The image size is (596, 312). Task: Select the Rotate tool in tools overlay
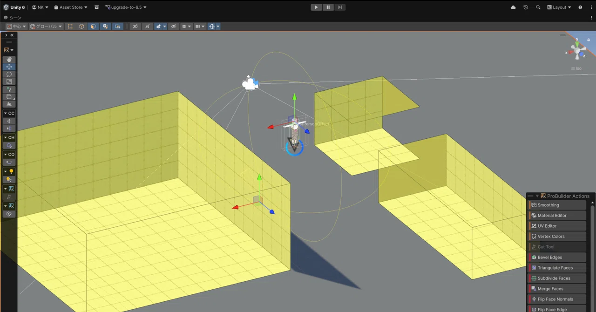[9, 75]
